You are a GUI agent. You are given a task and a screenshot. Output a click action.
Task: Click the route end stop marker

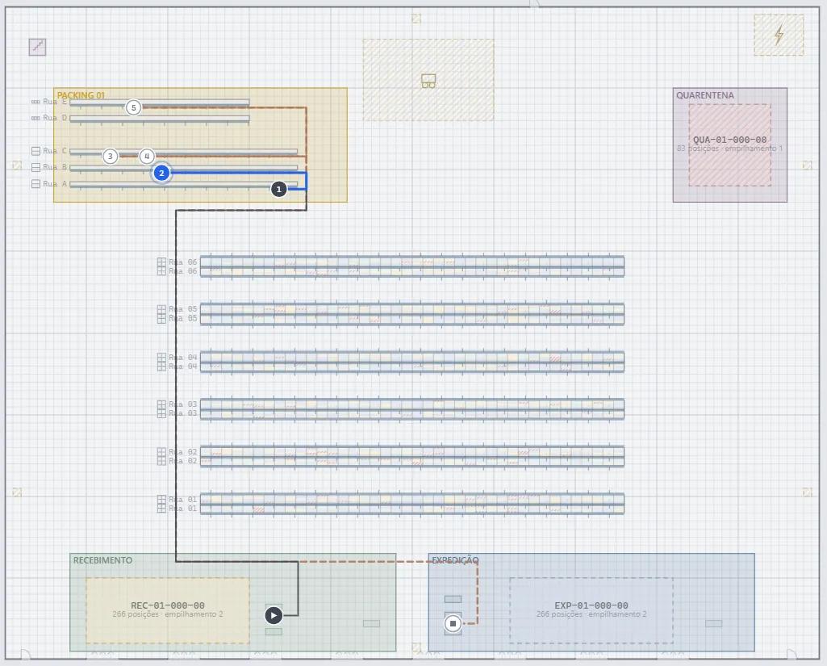click(453, 624)
